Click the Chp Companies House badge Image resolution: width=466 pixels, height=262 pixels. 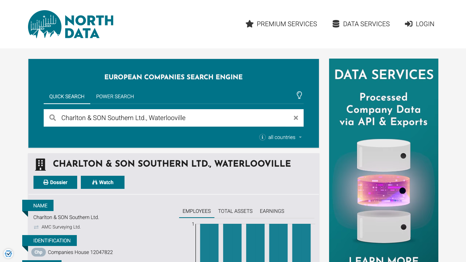(x=38, y=252)
